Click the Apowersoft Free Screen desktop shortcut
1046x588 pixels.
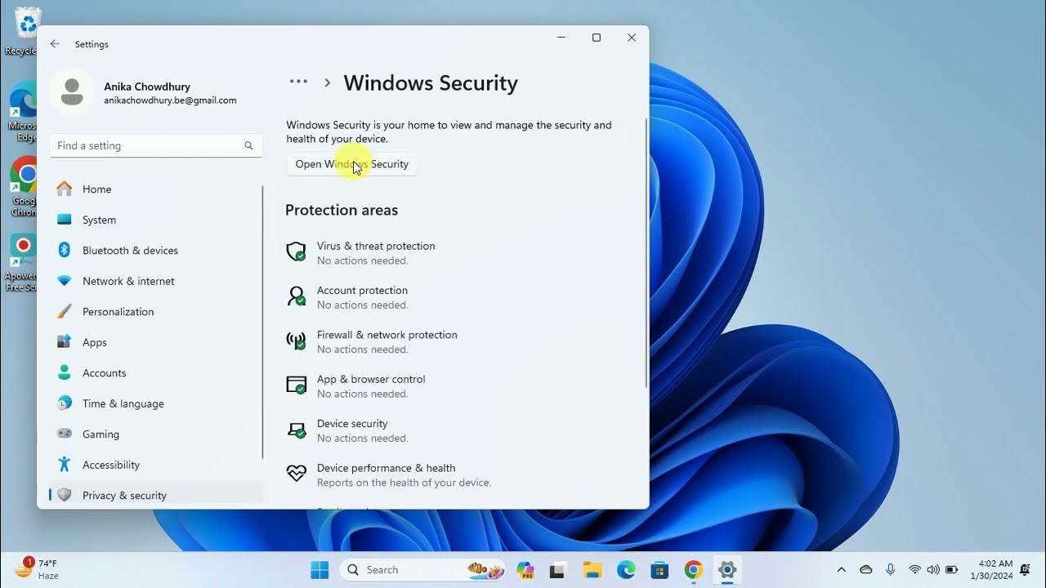[x=20, y=262]
